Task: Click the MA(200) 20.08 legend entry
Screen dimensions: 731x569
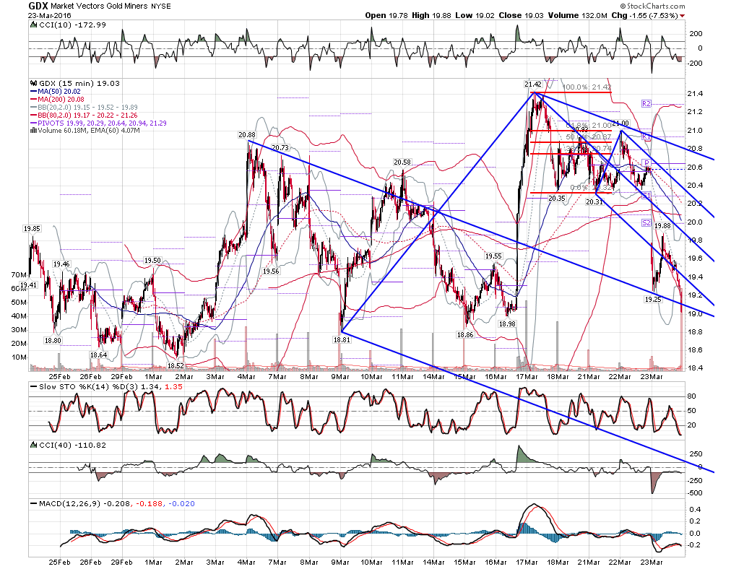Action: pos(57,100)
